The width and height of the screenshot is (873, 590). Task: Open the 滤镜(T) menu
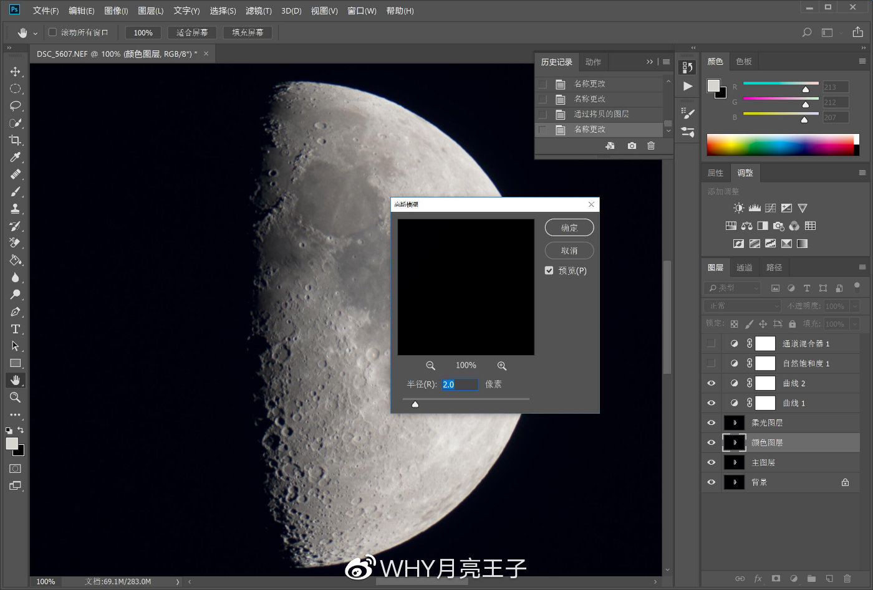259,11
